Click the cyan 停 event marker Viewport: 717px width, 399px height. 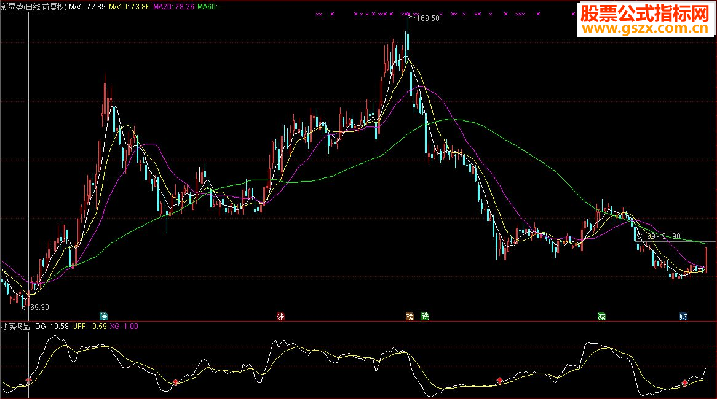(x=104, y=316)
